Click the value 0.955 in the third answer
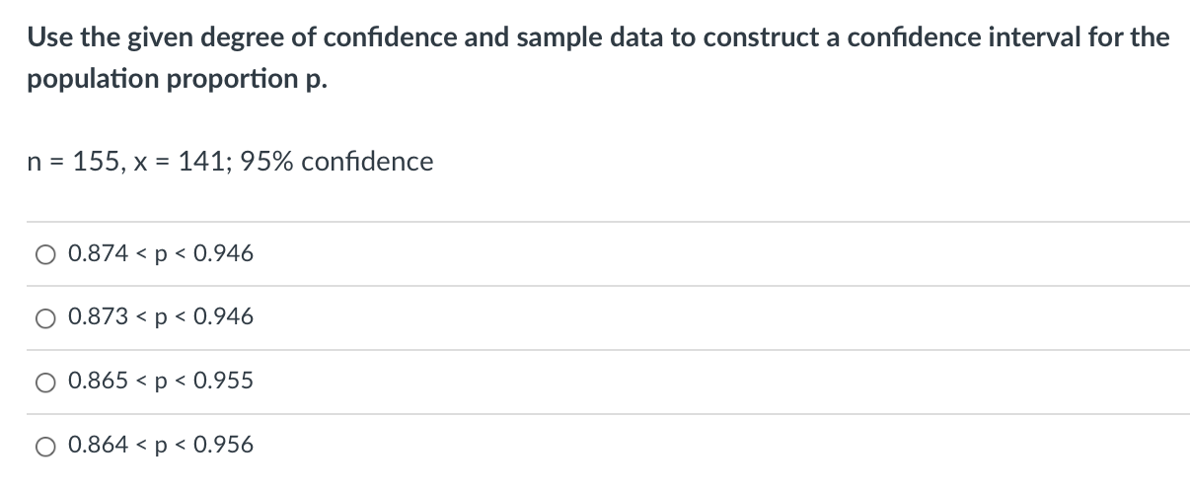Screen dimensions: 1190x487 [225, 381]
